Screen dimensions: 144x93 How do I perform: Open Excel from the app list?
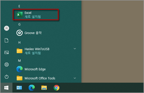pyautogui.click(x=36, y=15)
